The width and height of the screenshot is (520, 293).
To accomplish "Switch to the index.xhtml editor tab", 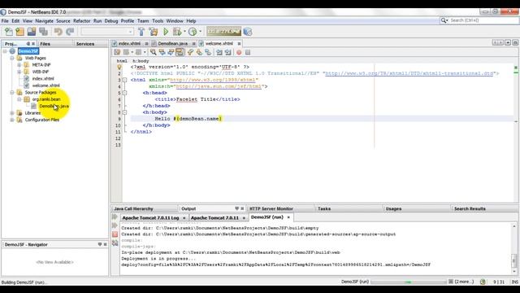I will pyautogui.click(x=129, y=43).
